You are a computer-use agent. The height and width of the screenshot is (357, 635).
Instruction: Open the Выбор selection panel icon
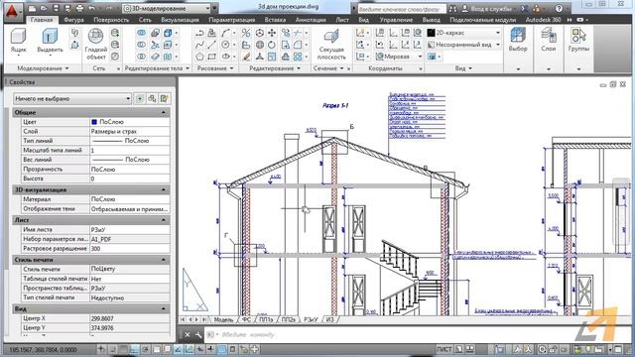tap(518, 40)
